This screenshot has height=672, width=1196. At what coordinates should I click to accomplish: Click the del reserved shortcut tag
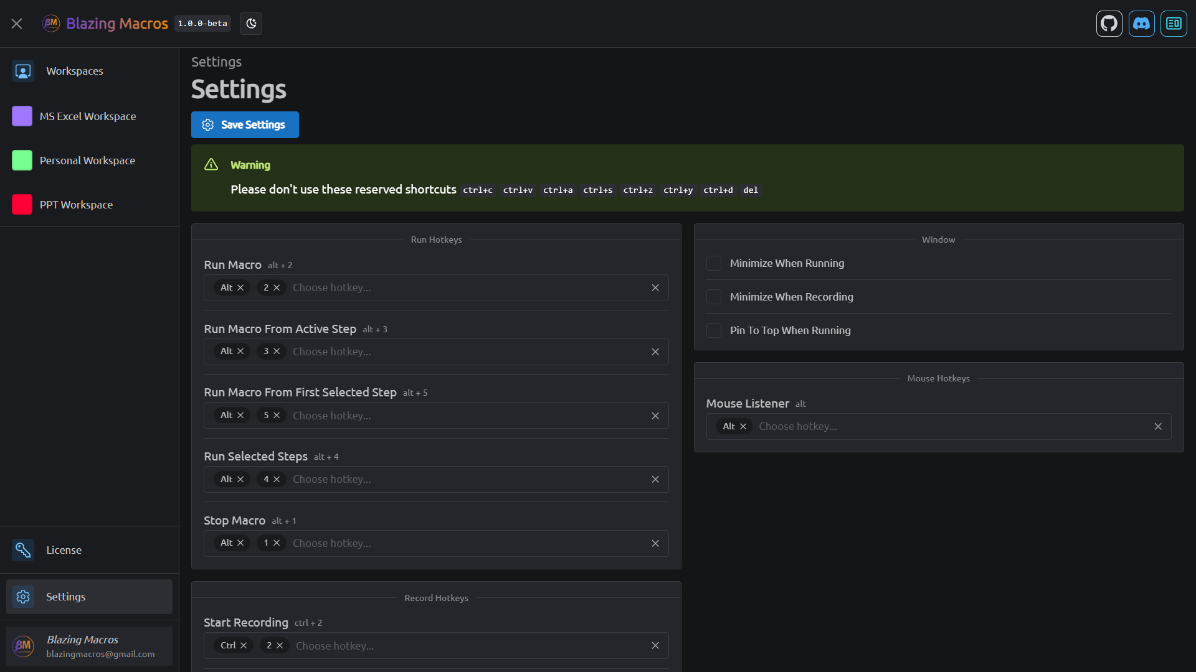coord(751,190)
